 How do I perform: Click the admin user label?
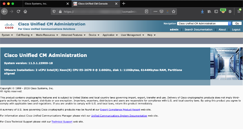(174, 30)
